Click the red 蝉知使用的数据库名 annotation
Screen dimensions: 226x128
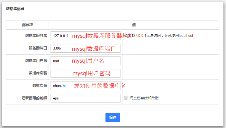[100, 86]
